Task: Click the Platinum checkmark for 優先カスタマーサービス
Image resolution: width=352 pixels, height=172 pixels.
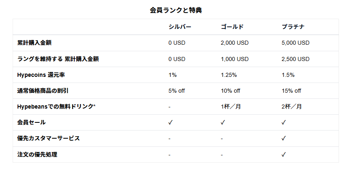Action: pyautogui.click(x=283, y=138)
